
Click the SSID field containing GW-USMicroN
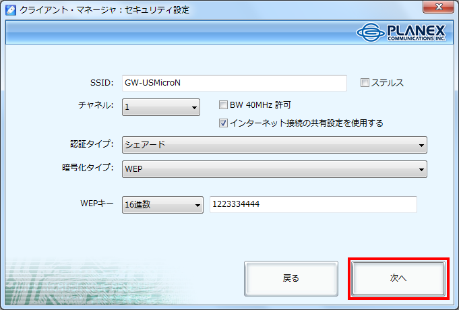click(234, 83)
